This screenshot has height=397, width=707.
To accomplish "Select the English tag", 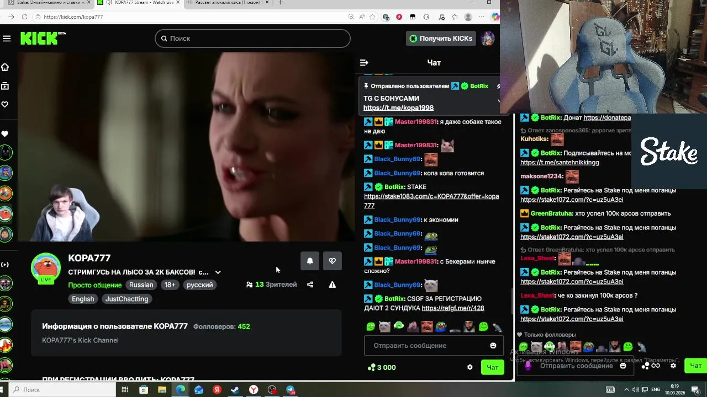I will click(83, 299).
